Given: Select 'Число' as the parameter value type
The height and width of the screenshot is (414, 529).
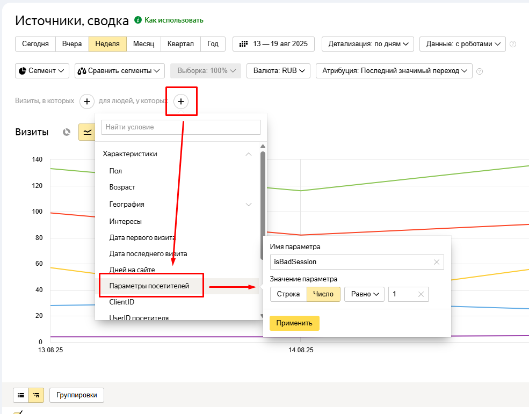Looking at the screenshot, I should coord(323,294).
